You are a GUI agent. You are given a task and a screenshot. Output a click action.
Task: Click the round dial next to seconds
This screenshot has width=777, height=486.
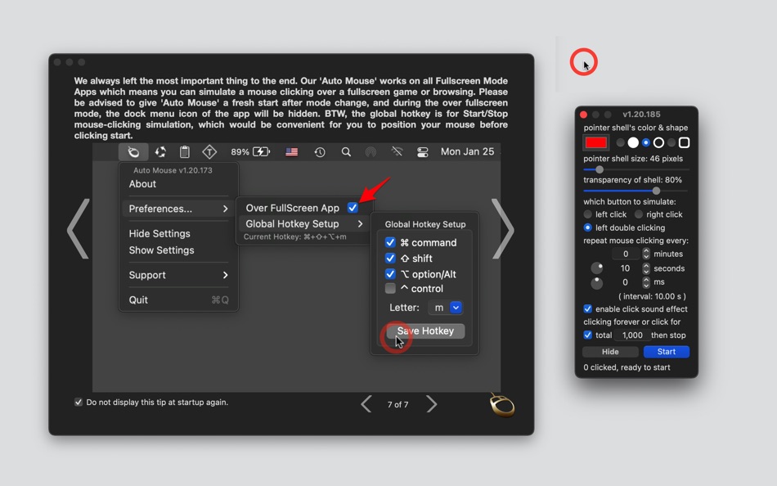[x=596, y=268]
